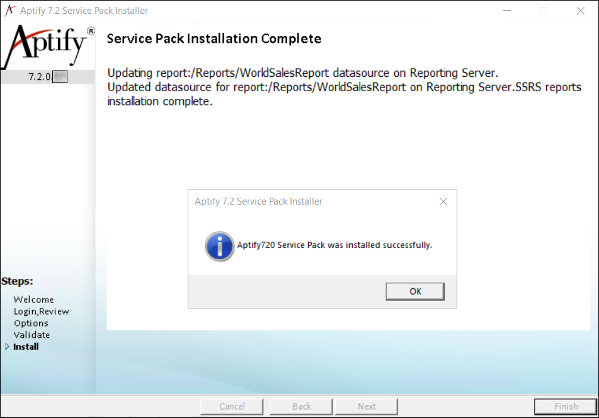The height and width of the screenshot is (418, 599).
Task: Click the Steps: heading
Action: point(17,281)
